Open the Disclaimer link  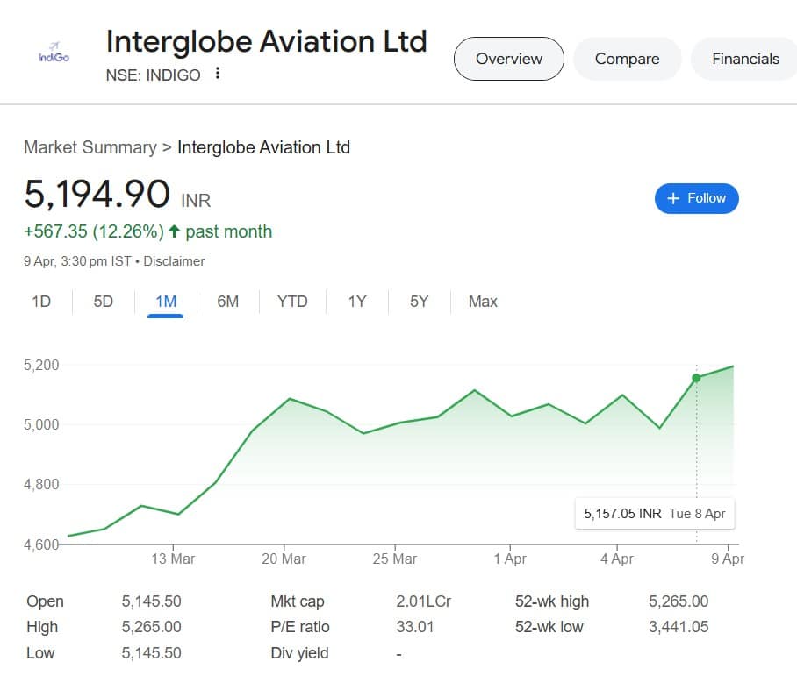point(174,261)
